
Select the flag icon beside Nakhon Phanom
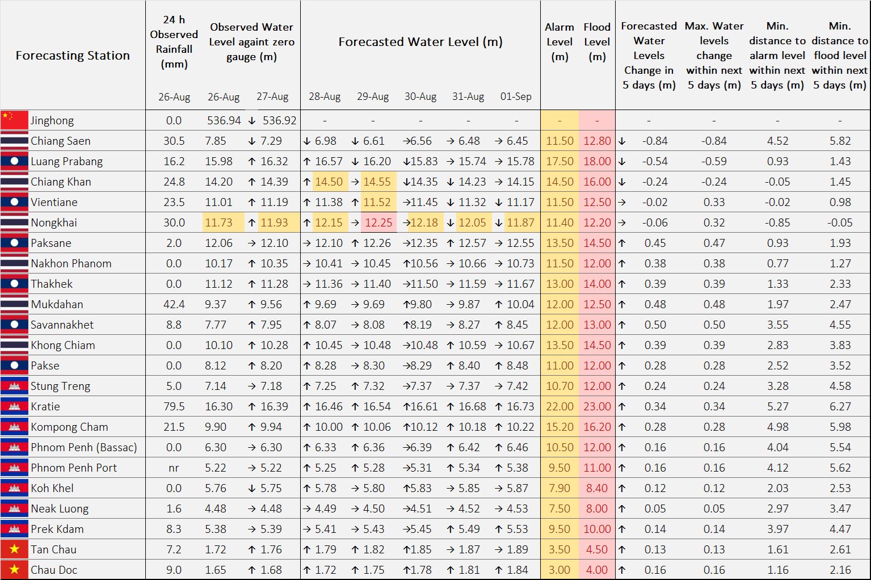tap(14, 263)
